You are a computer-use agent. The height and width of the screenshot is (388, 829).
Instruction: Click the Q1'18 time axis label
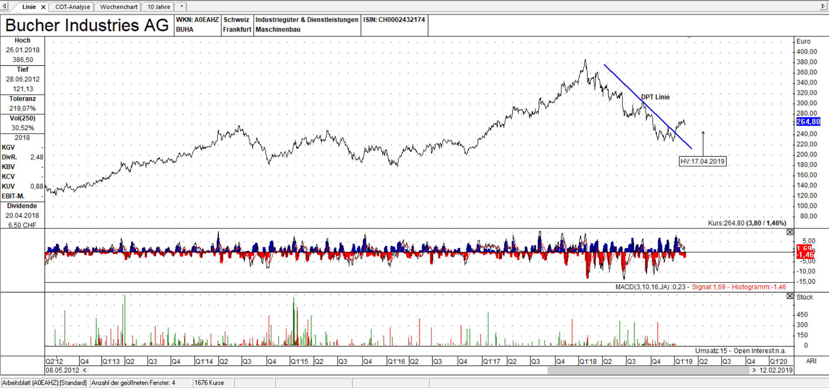588,361
